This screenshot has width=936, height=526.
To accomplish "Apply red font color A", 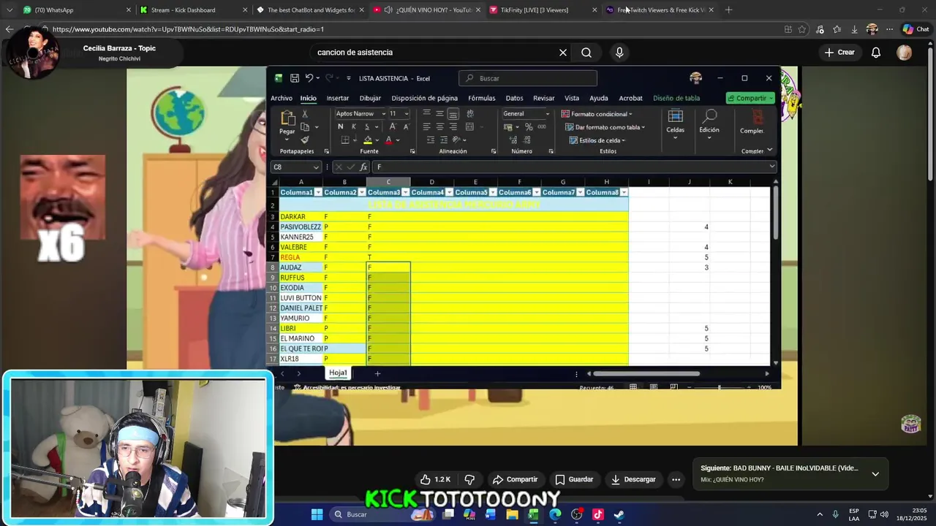I will tap(389, 140).
